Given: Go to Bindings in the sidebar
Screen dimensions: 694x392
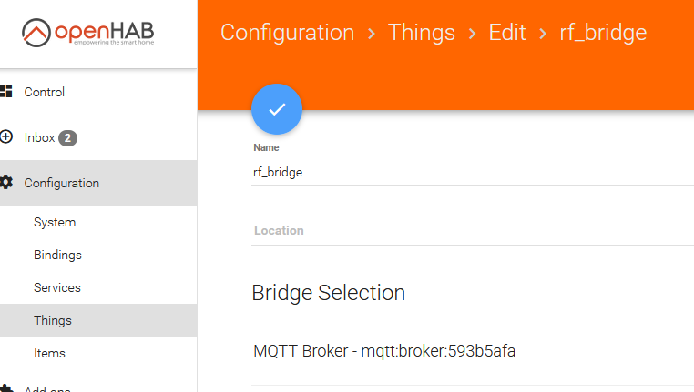Looking at the screenshot, I should coord(57,255).
